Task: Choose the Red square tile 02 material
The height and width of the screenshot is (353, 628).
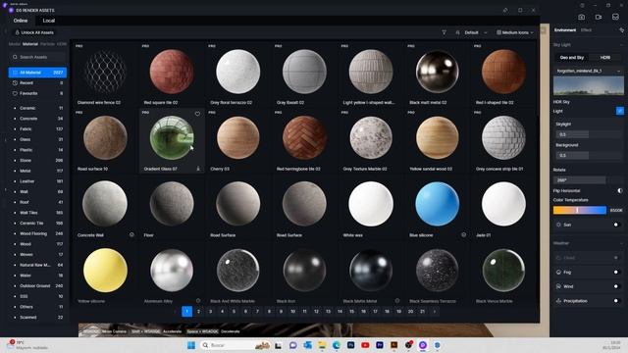Action: [172, 72]
